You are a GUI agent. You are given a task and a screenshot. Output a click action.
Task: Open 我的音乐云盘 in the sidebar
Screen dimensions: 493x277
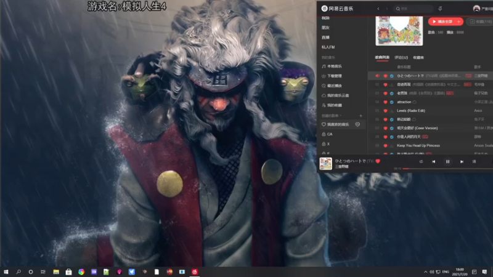335,95
